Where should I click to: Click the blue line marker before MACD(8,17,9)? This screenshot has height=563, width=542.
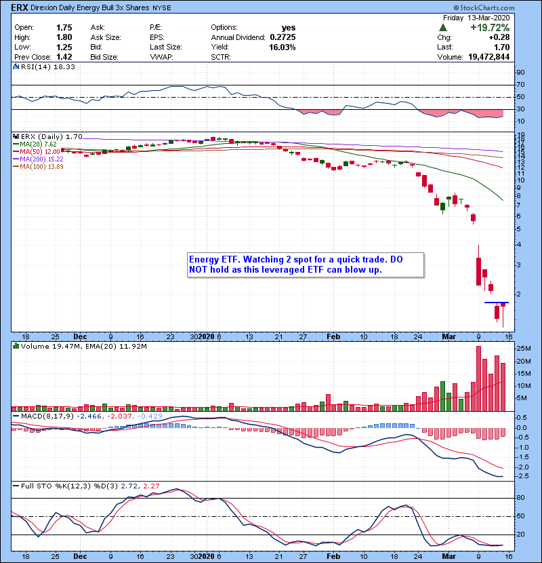tap(16, 416)
